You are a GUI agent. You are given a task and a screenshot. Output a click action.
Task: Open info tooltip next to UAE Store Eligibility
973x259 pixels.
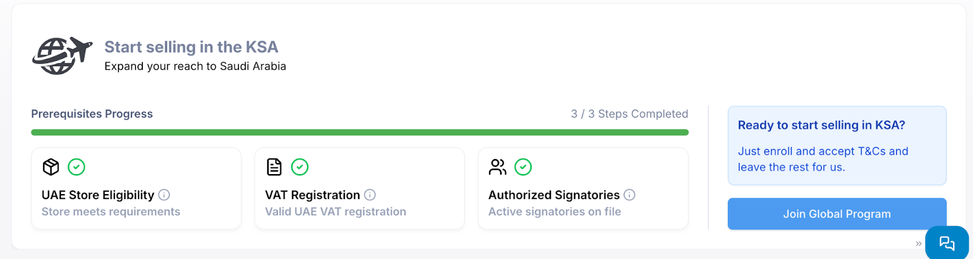[x=164, y=195]
